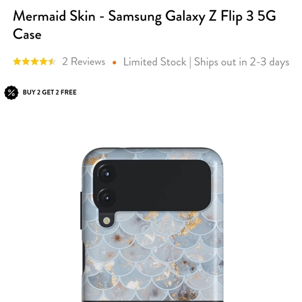Click the percent discount badge icon

coord(11,93)
